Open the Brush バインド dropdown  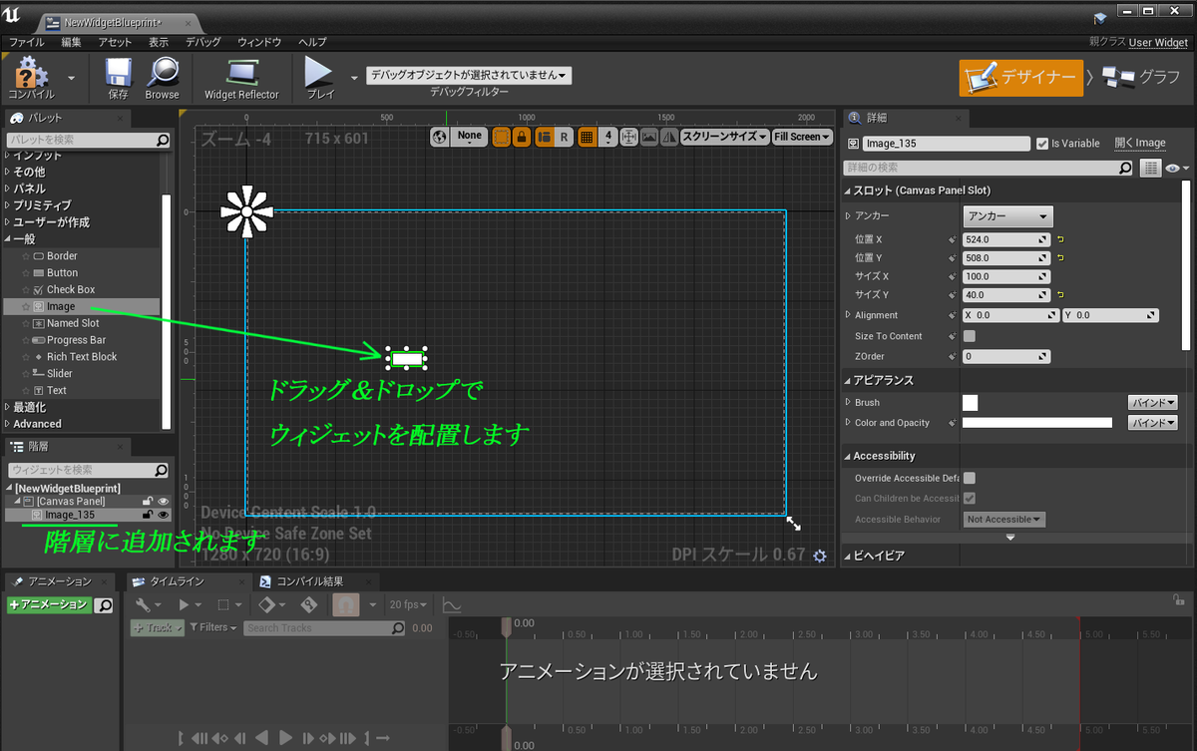click(x=1152, y=403)
